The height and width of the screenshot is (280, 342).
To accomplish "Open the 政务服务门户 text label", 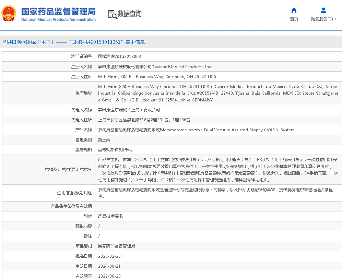I will click(323, 19).
